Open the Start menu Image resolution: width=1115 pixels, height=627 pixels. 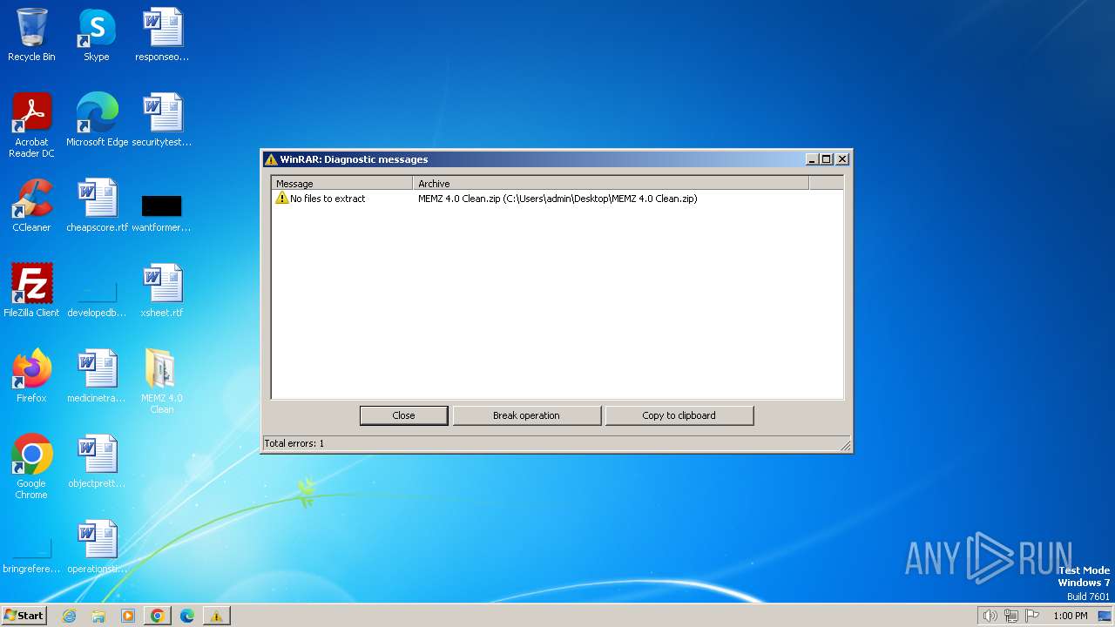click(24, 616)
